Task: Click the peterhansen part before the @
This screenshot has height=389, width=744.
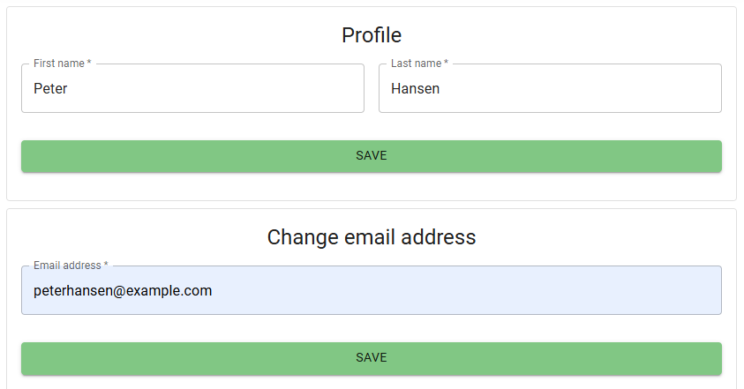Action: pos(71,290)
